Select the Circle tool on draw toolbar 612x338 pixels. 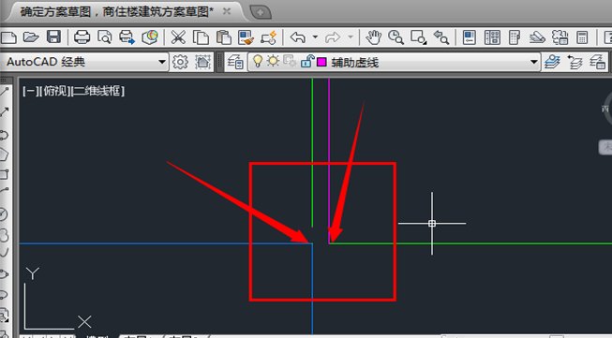5,214
